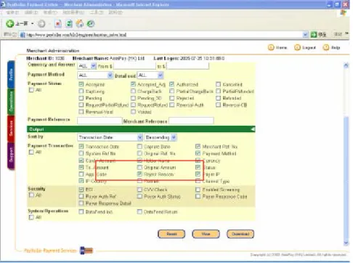This screenshot has width=353, height=263.
Task: Check the Refunded payment status
Action: 218,98
